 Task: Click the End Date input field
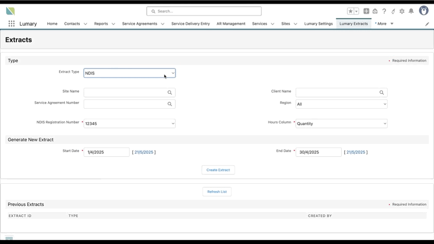click(x=319, y=152)
